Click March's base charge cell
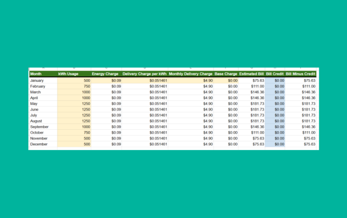 (x=226, y=92)
